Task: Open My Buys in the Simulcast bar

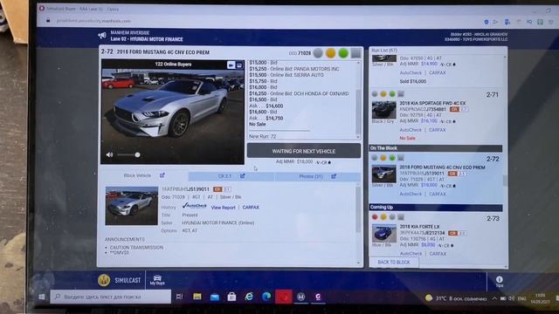Action: coord(157,280)
